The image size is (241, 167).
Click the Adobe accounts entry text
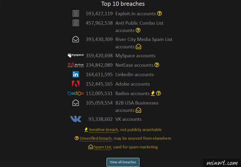133,84
